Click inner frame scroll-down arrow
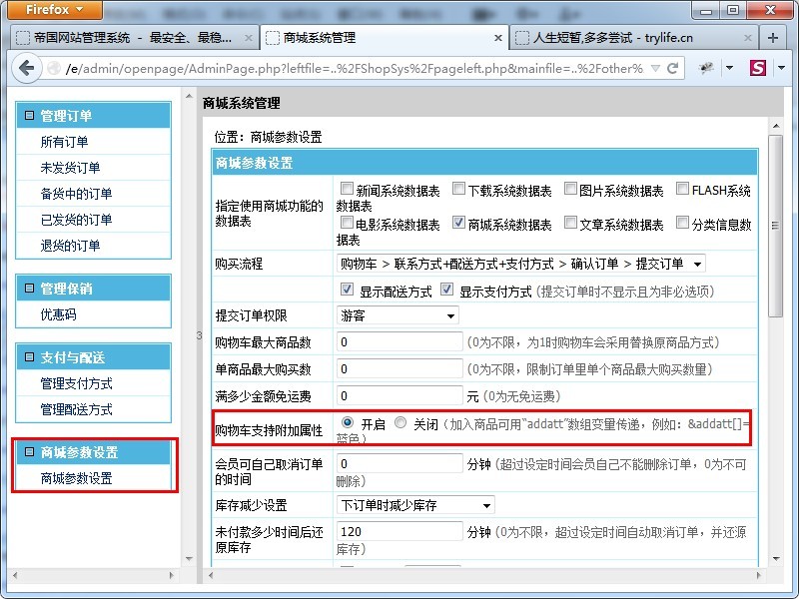Image resolution: width=799 pixels, height=599 pixels. (x=776, y=559)
